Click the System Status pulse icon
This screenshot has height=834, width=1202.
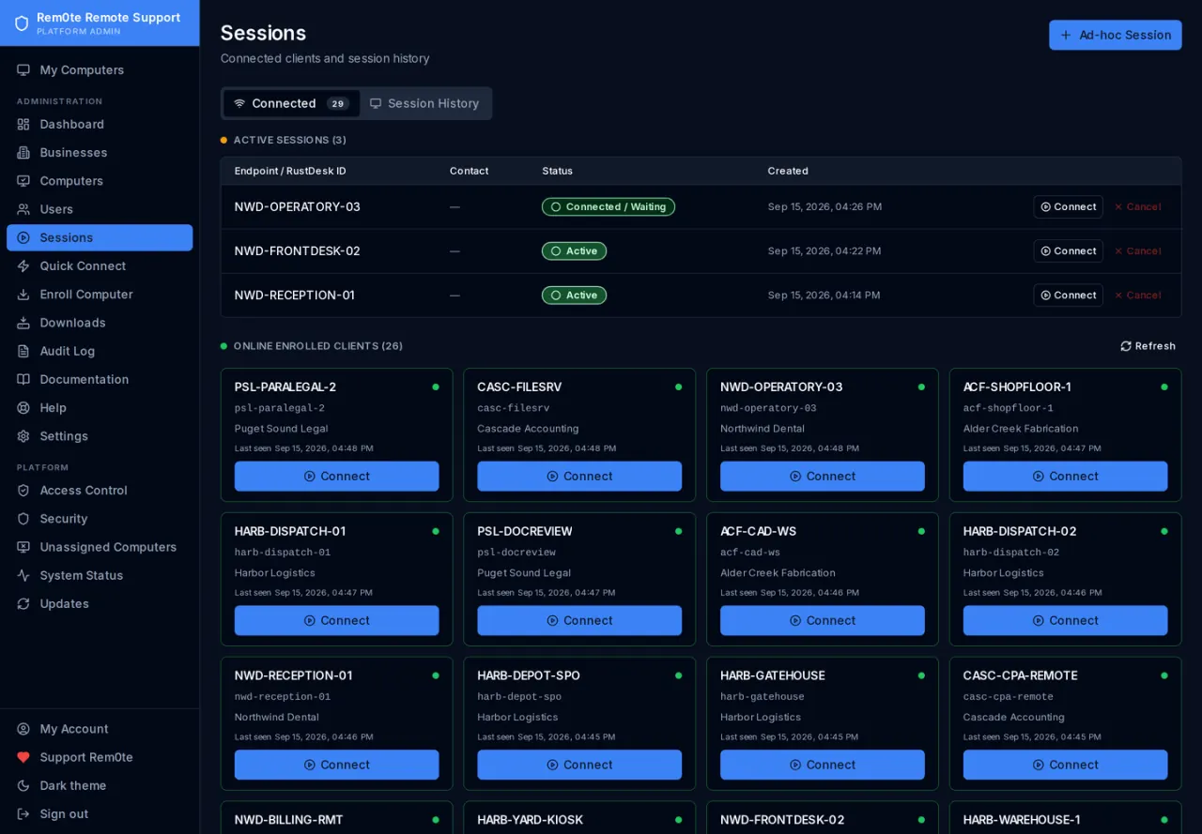click(x=23, y=576)
